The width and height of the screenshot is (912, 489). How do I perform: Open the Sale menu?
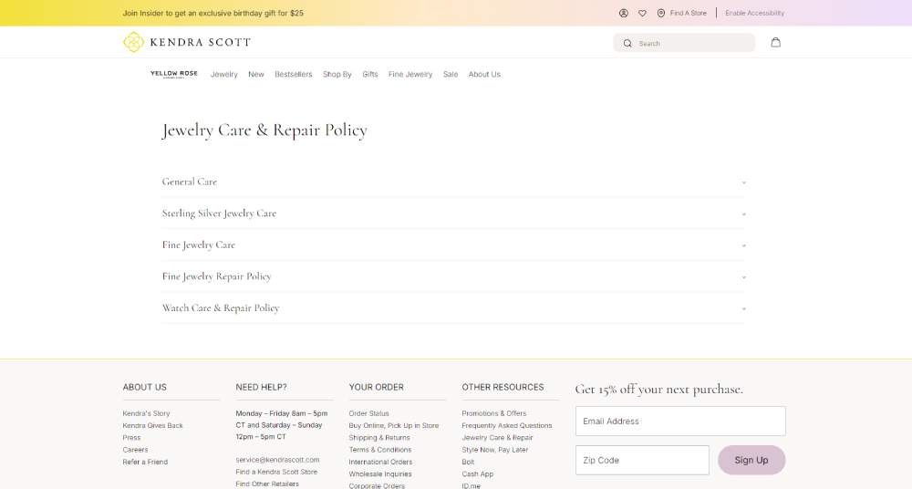pos(451,75)
